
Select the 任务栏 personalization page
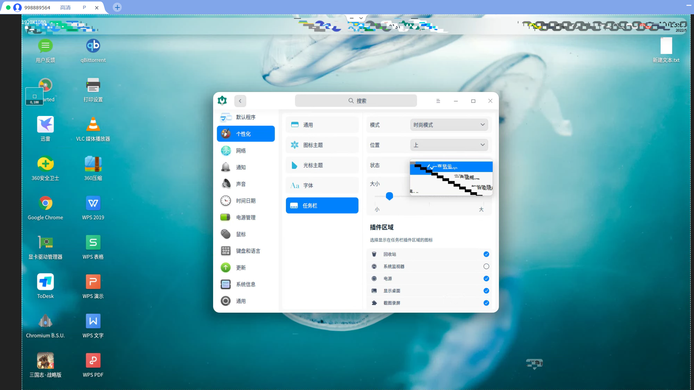coord(322,205)
